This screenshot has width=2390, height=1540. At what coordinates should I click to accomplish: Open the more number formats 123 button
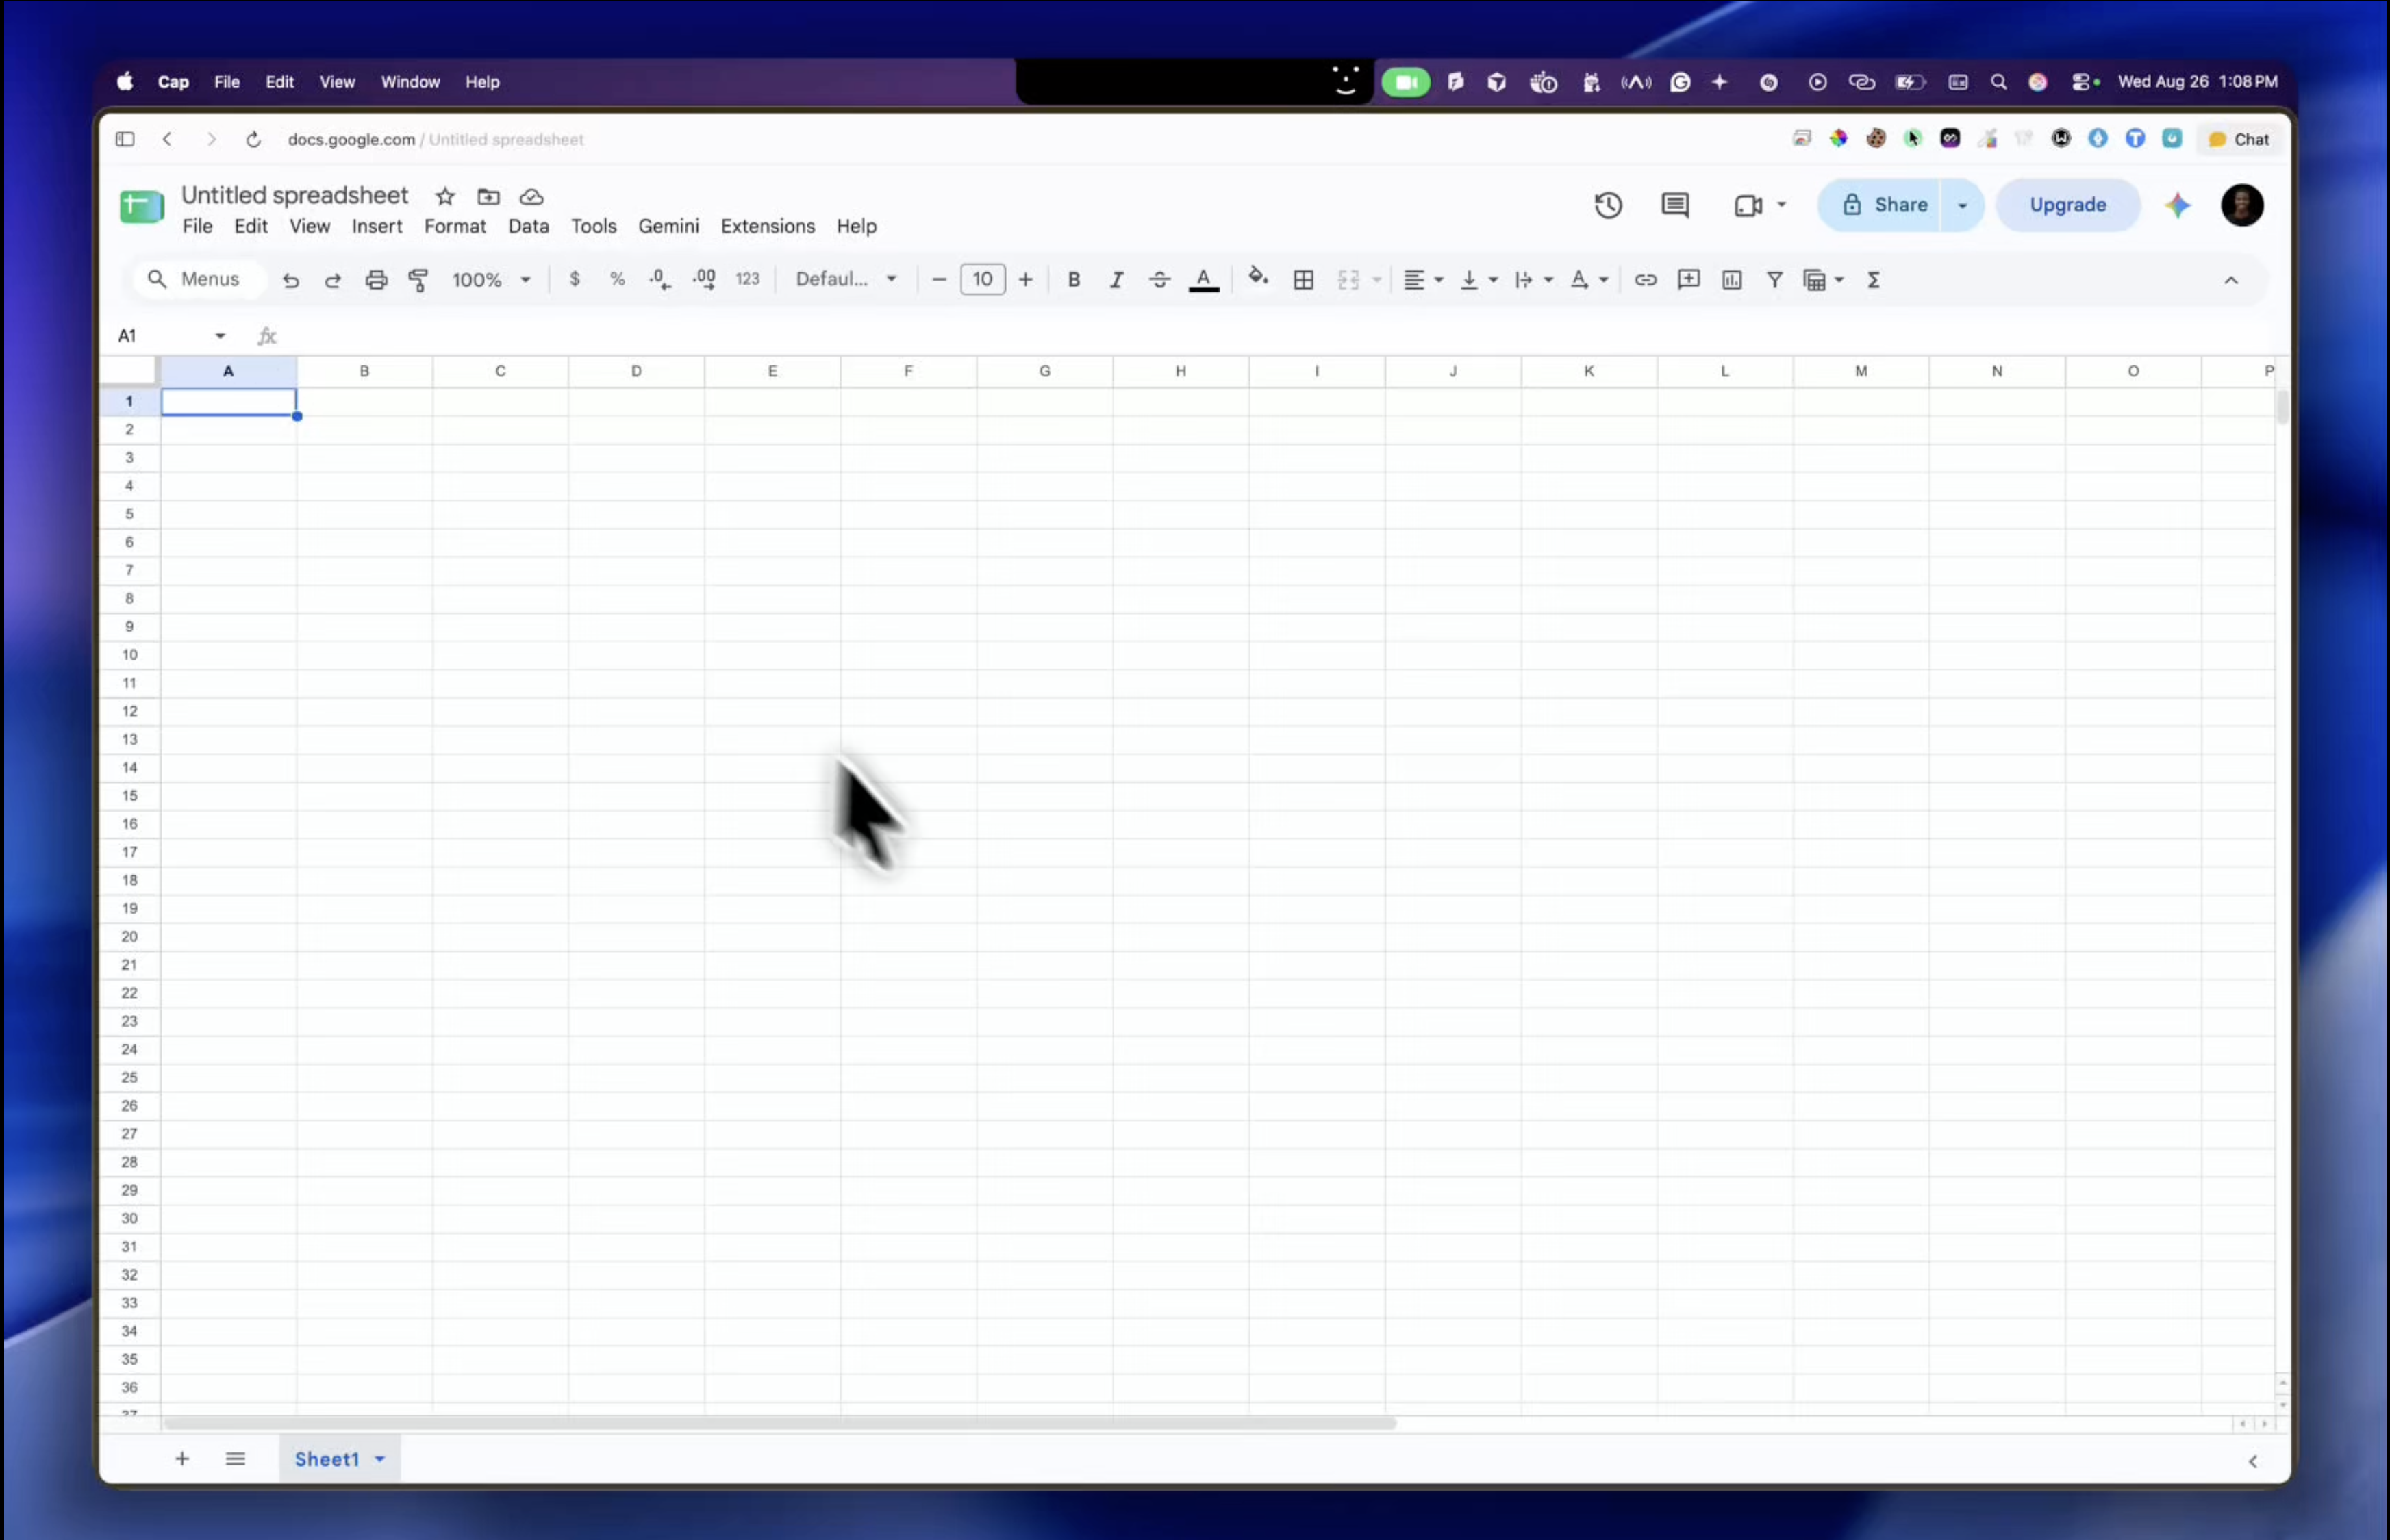point(747,279)
